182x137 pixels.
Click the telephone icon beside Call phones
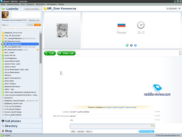pos(3,121)
